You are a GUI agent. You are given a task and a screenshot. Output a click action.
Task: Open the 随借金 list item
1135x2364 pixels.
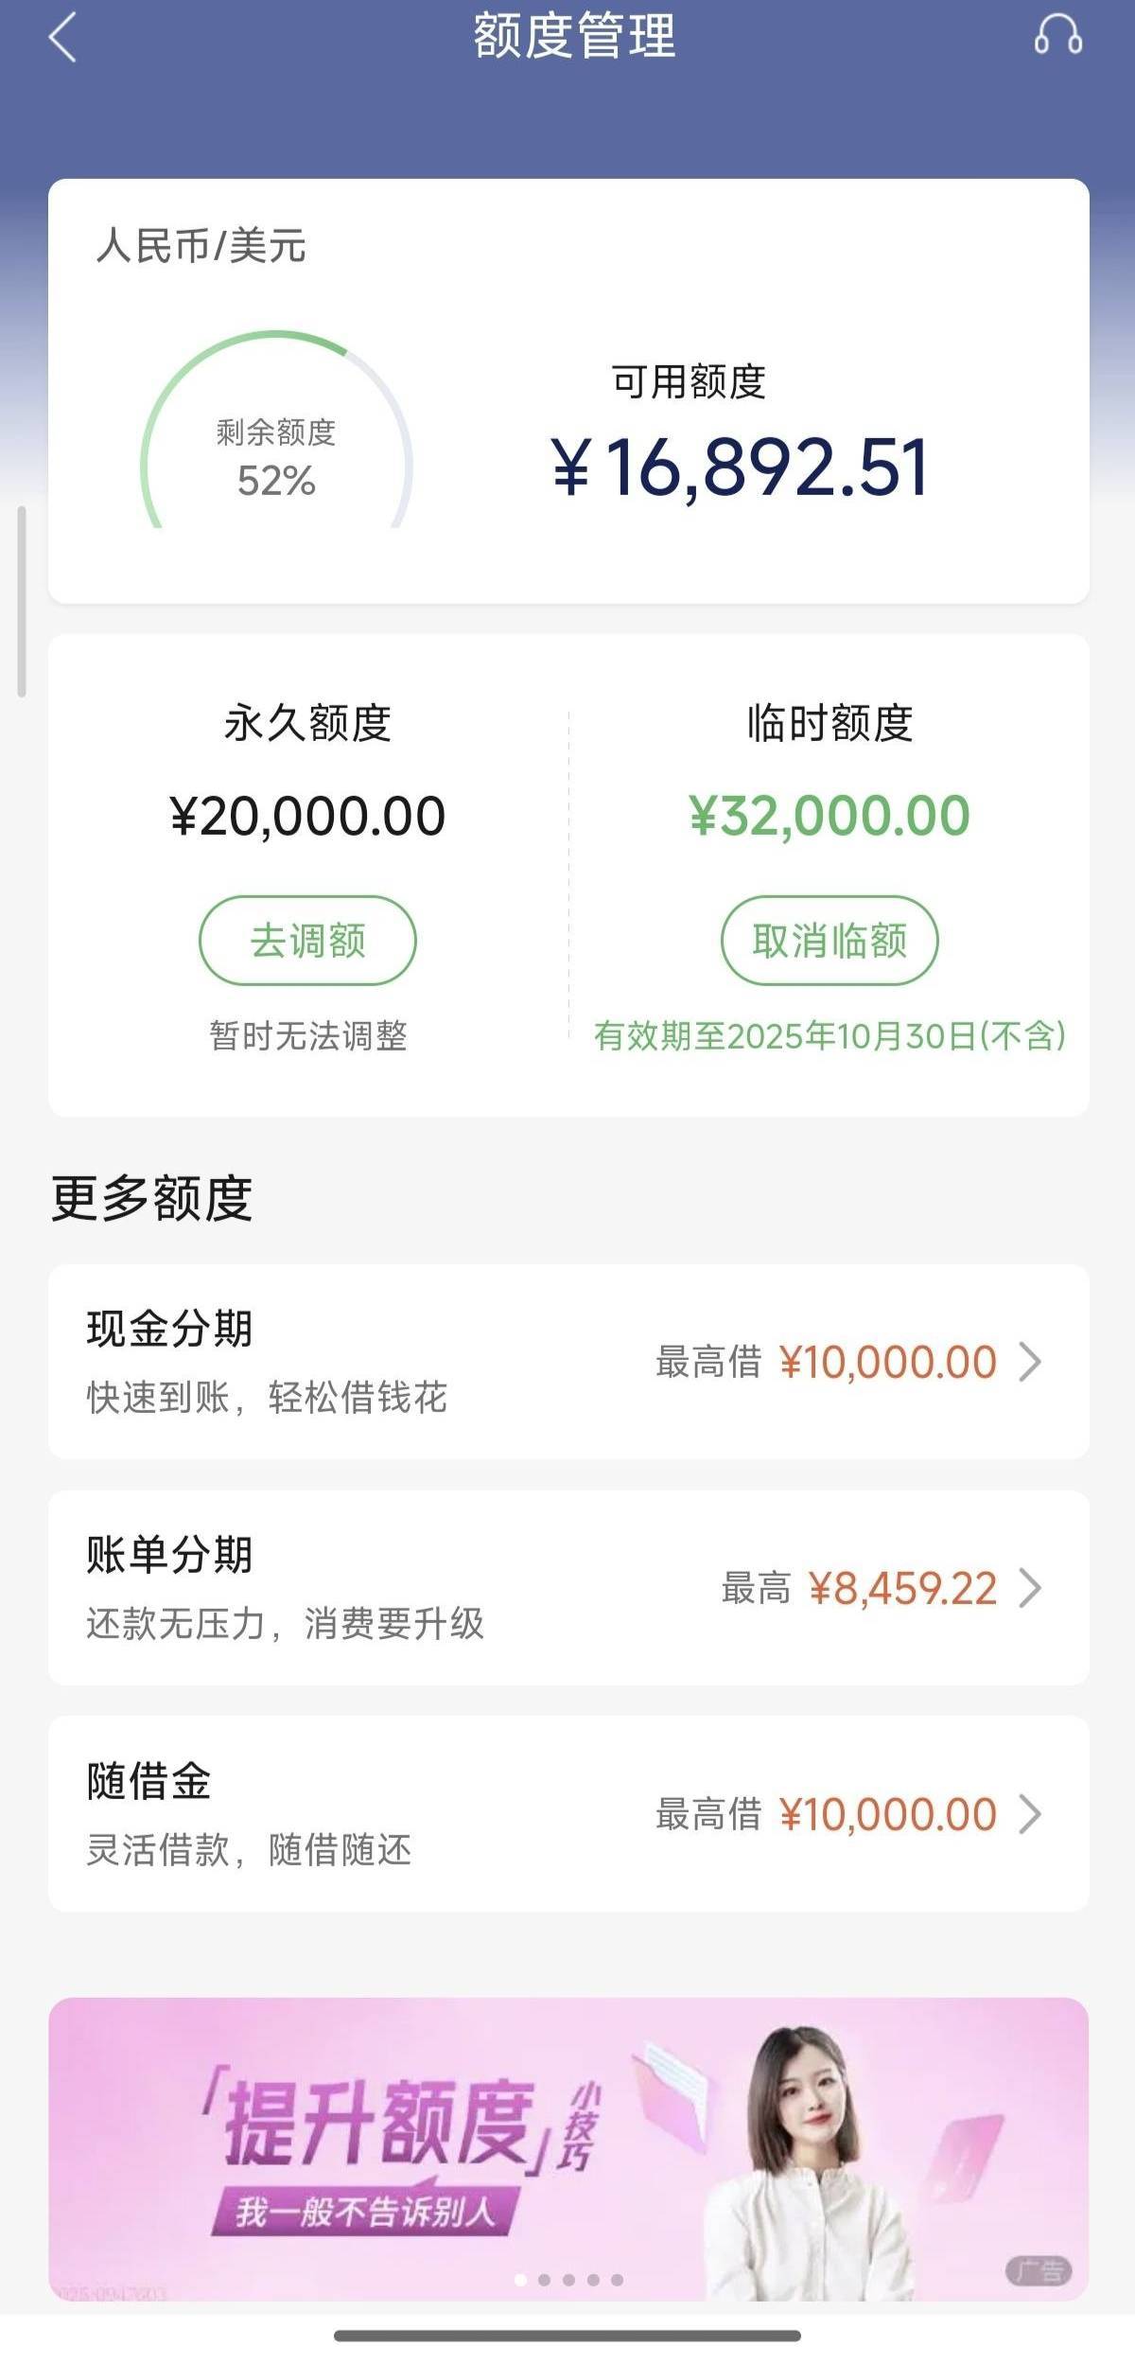[x=378, y=1814]
